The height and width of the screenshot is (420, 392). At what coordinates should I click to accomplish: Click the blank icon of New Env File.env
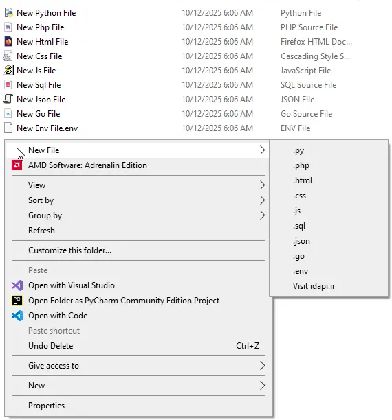pyautogui.click(x=8, y=128)
